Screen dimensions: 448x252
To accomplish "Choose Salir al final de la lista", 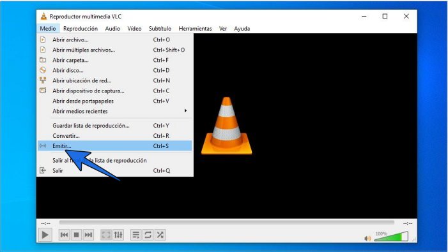I will [x=114, y=161].
